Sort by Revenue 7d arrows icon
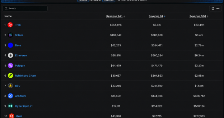This screenshot has width=224, height=118. point(165,16)
